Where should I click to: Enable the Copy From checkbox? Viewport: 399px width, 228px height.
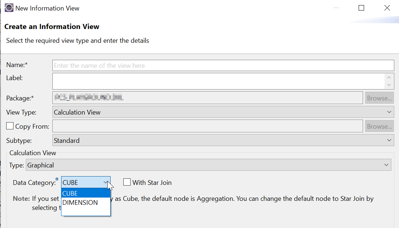pyautogui.click(x=10, y=126)
